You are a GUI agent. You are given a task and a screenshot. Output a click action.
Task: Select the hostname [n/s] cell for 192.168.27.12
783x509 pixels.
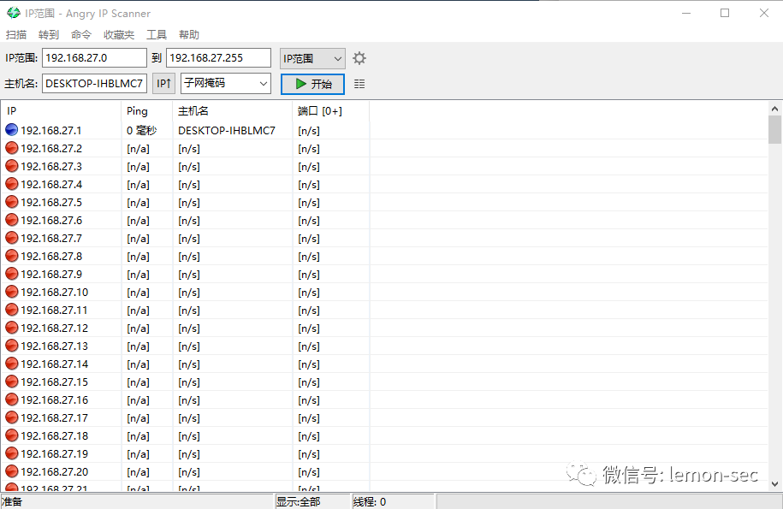[x=189, y=328]
